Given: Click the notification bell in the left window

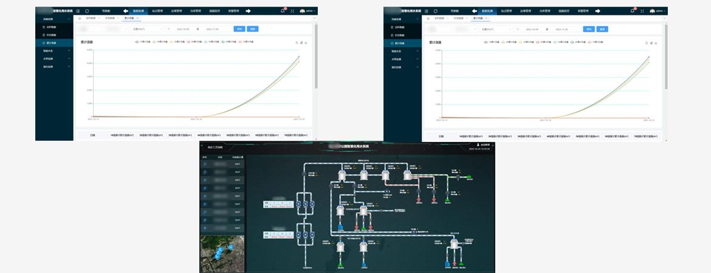Looking at the screenshot, I should click(283, 11).
